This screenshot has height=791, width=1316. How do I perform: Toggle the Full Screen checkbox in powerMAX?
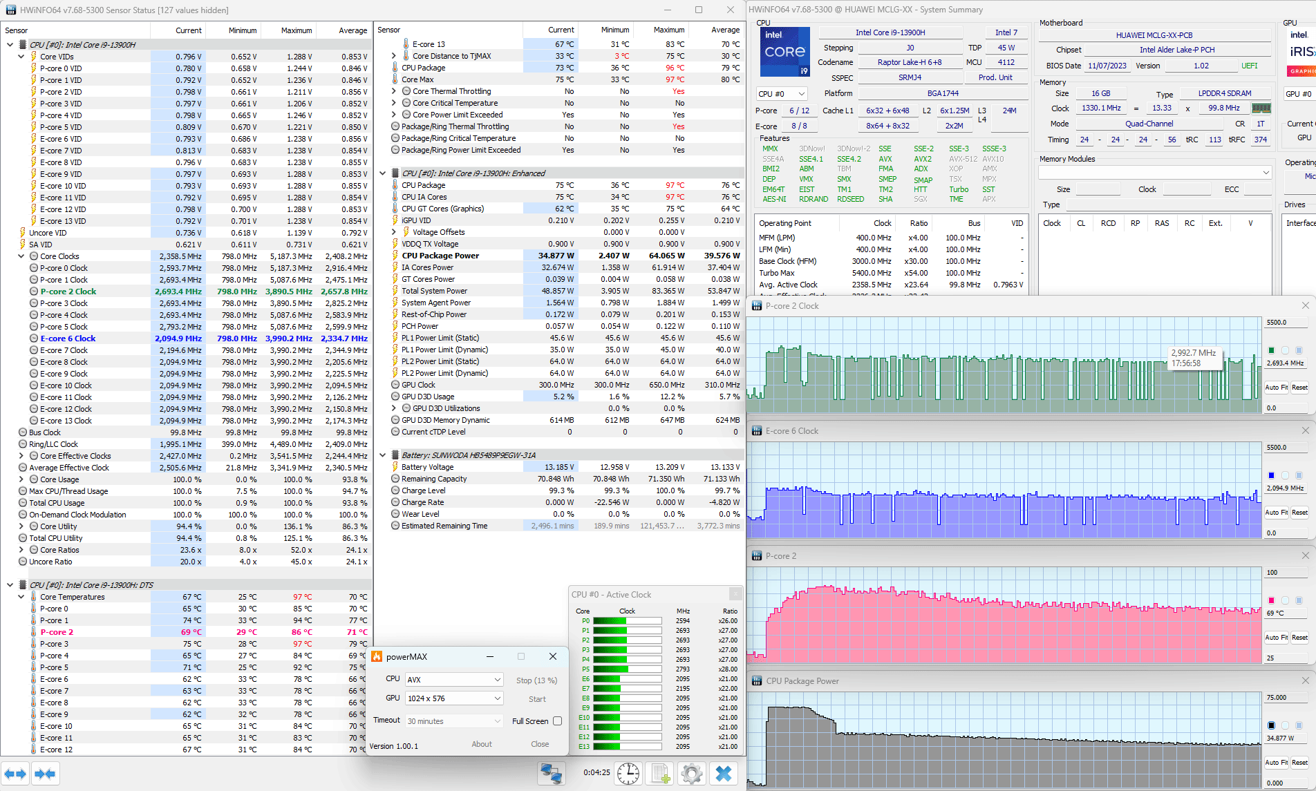(x=557, y=721)
